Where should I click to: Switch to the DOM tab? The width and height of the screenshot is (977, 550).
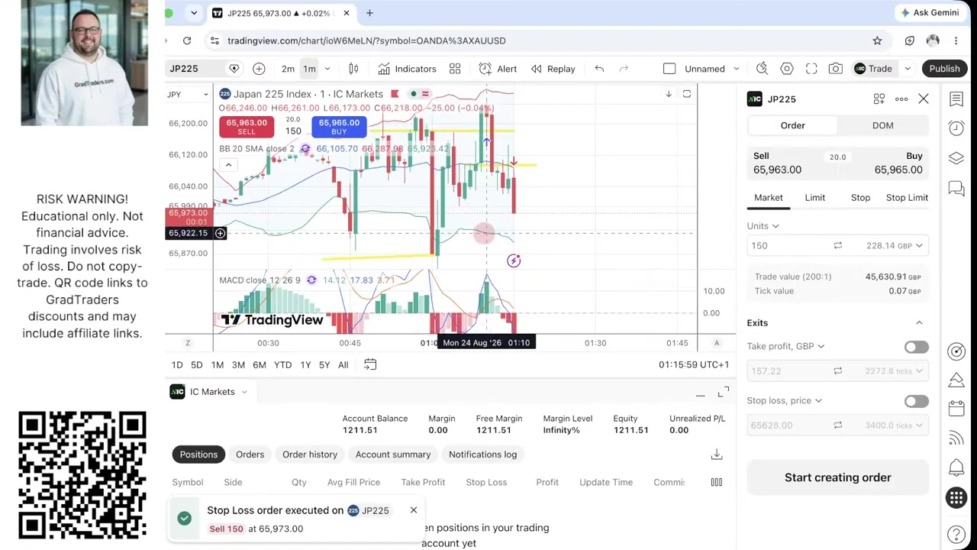(x=883, y=125)
